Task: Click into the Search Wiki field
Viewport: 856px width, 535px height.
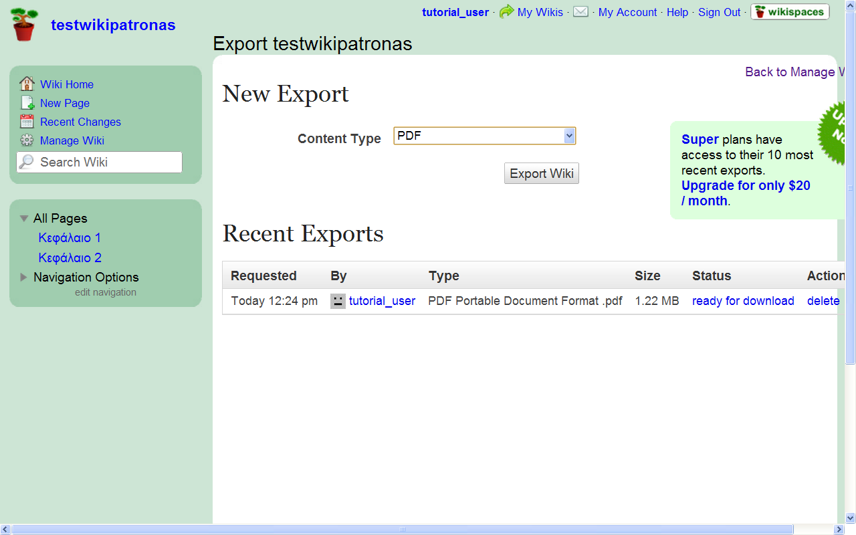Action: tap(99, 162)
